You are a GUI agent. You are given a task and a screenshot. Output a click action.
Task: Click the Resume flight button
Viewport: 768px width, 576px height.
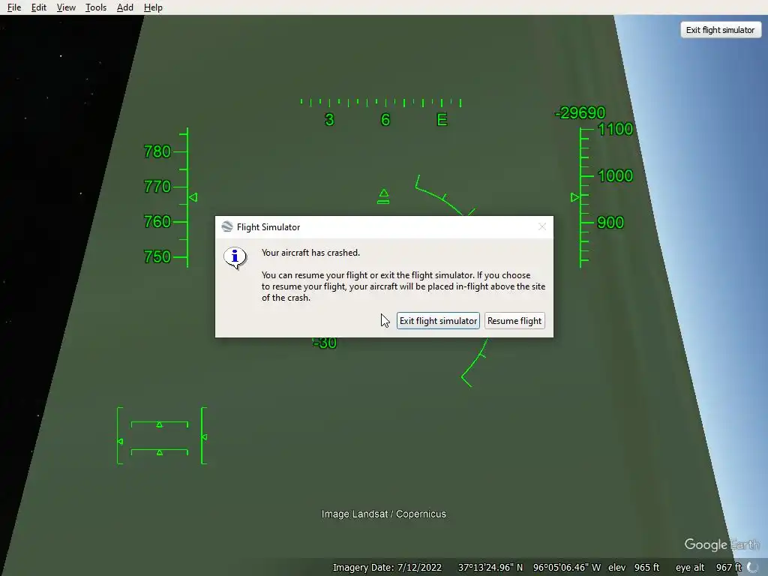[514, 321]
